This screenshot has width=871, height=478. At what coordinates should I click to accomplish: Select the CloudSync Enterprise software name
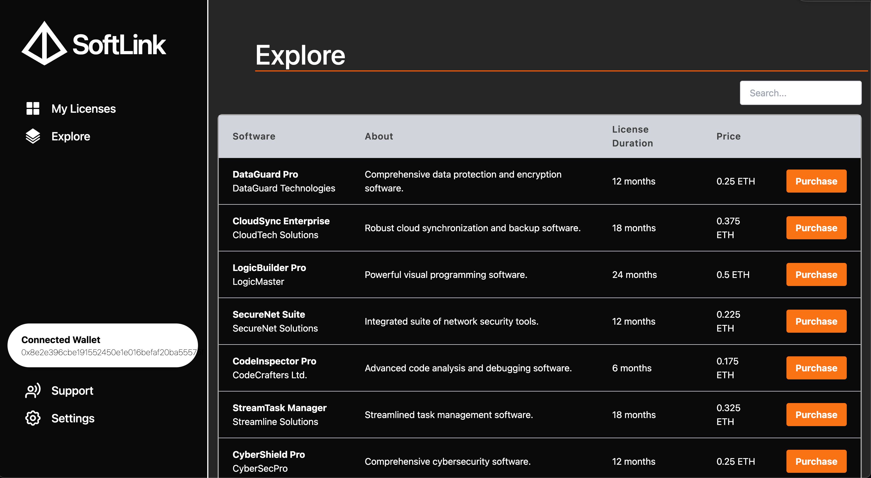[x=281, y=221]
